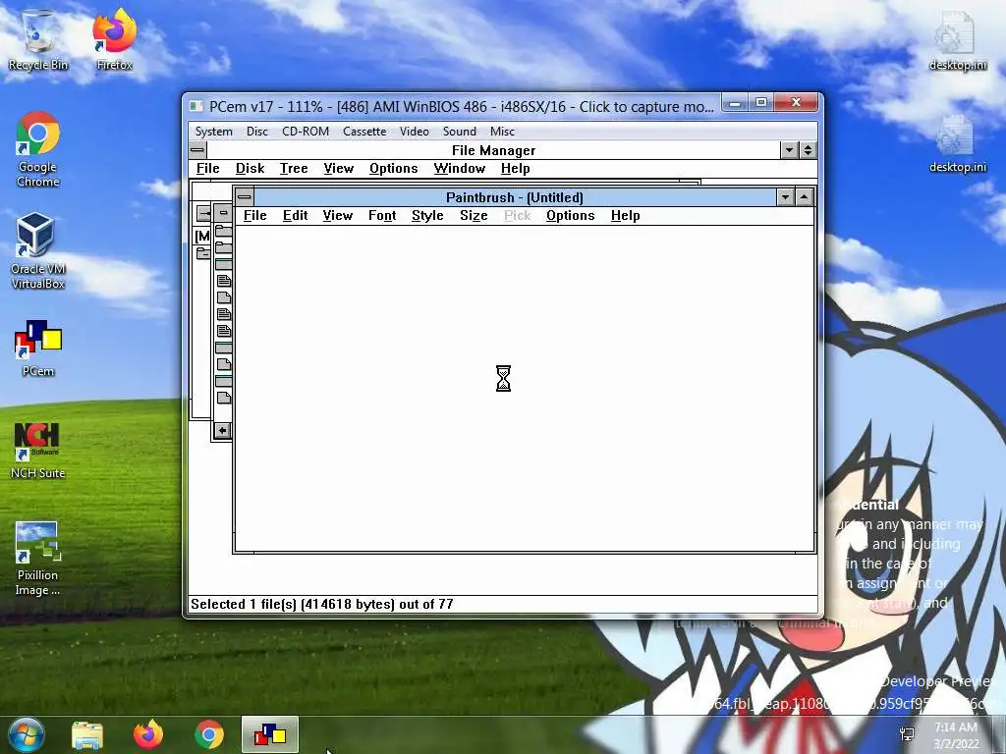The width and height of the screenshot is (1006, 754).
Task: Open the Disk menu in File Manager
Action: click(250, 168)
